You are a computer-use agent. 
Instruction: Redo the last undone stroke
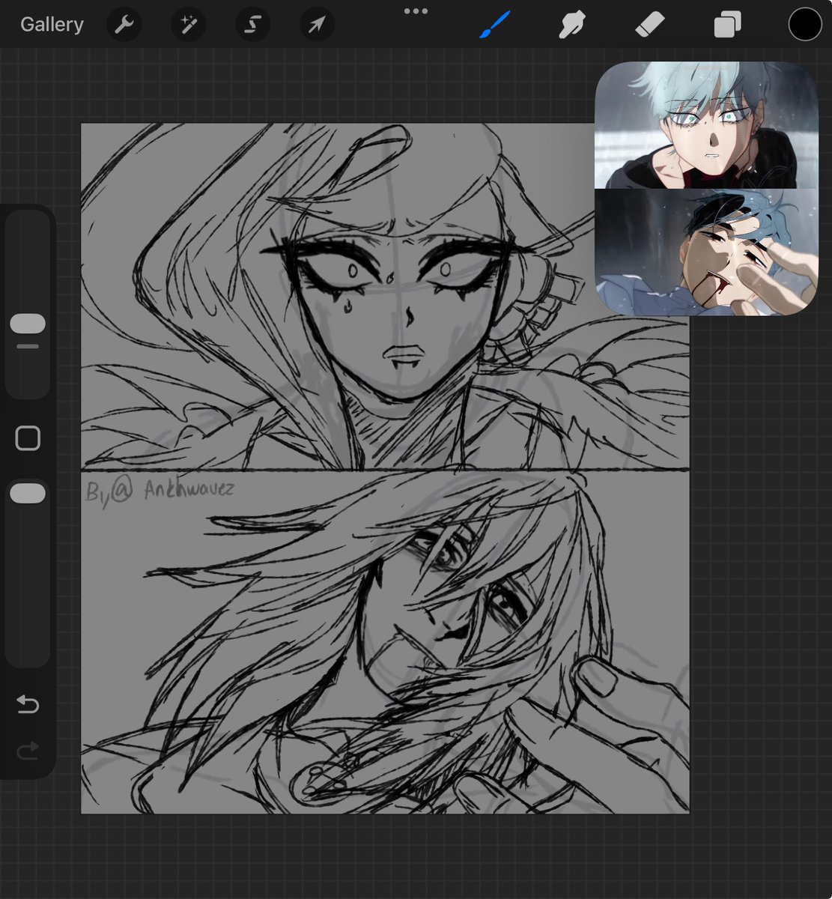click(x=28, y=751)
